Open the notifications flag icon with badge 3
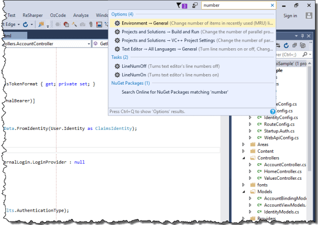This screenshot has height=225, width=318. pyautogui.click(x=181, y=5)
